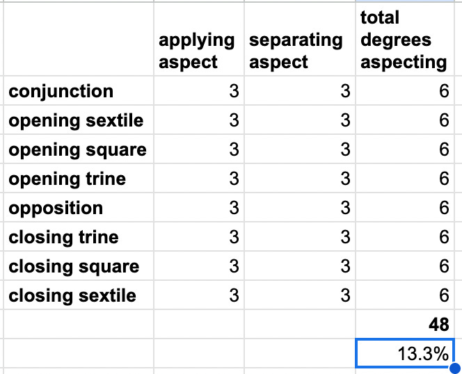Click the 'opening trine' label cell

click(x=79, y=178)
